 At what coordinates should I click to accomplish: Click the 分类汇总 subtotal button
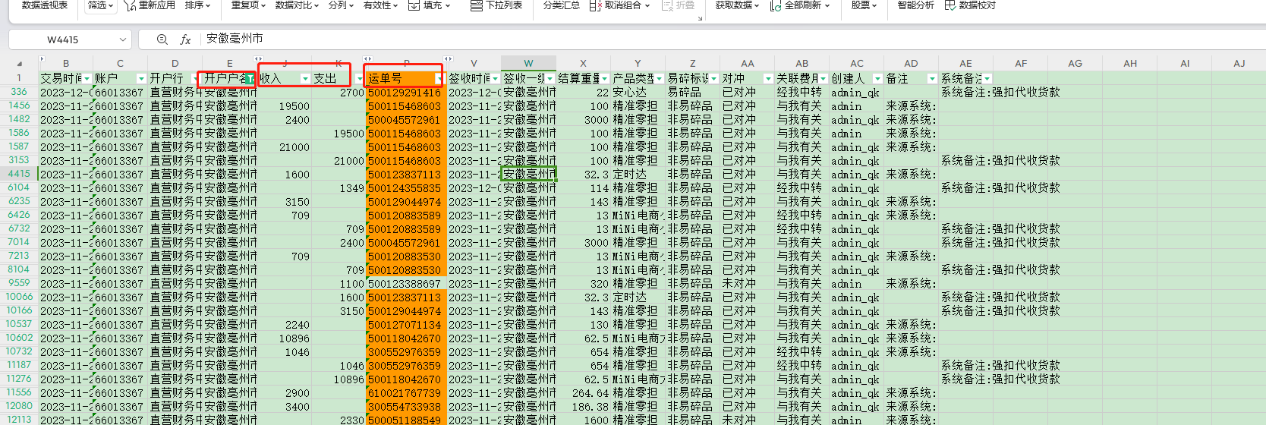coord(562,5)
